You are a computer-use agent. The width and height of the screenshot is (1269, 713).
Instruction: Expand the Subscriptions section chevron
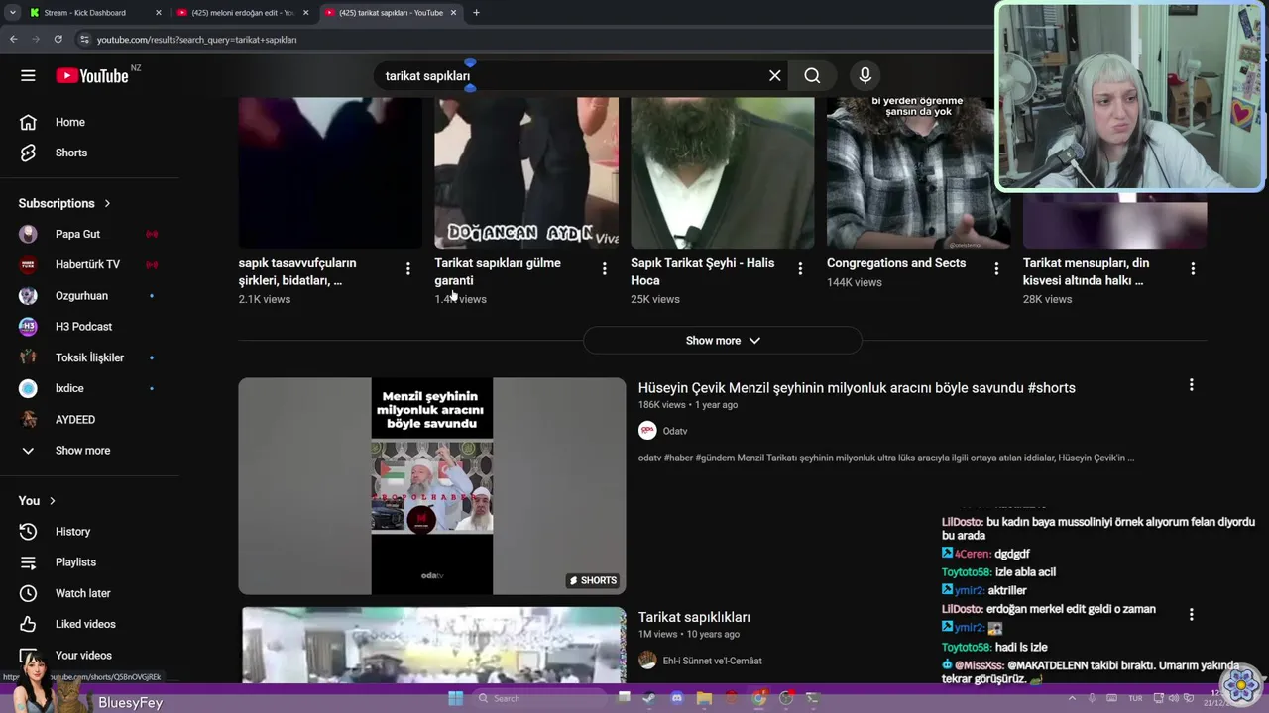(x=107, y=203)
